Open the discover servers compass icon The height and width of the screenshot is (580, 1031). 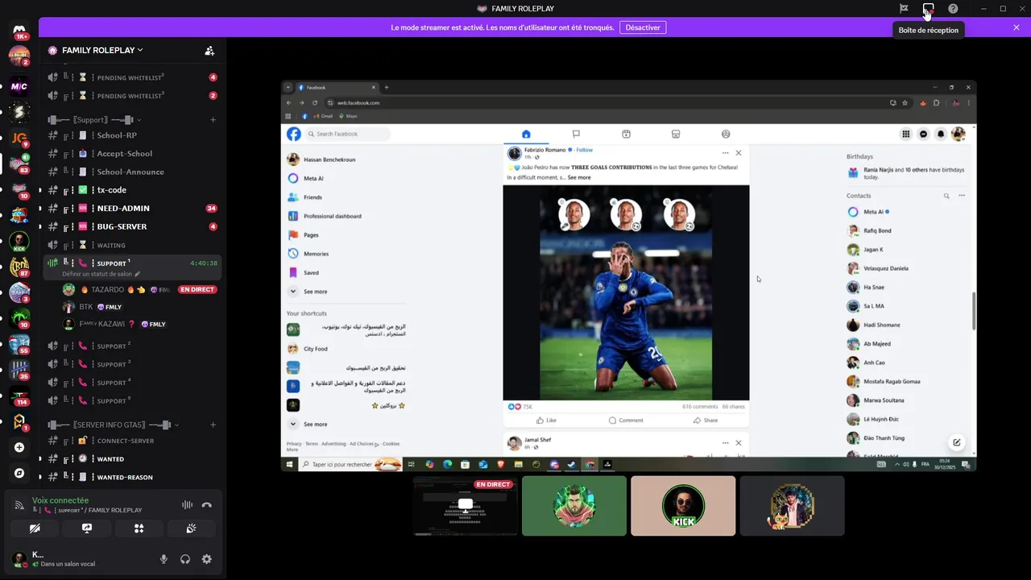pyautogui.click(x=19, y=473)
